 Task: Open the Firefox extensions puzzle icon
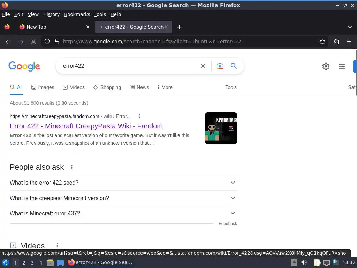point(336,42)
